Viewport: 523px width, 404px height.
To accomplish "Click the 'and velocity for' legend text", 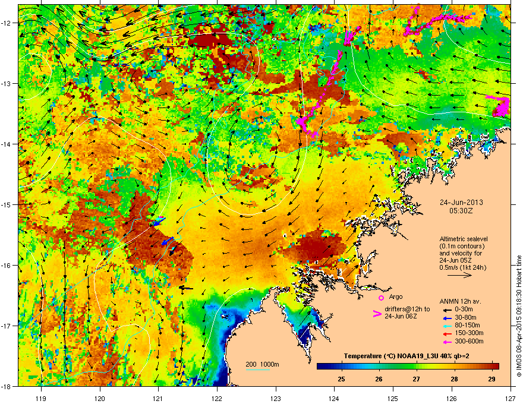I will click(x=461, y=253).
